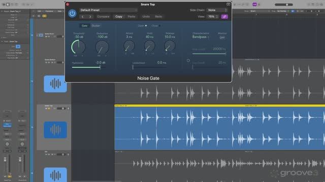Viewport: 325px width, 182px height.
Task: Toggle the yellow Solo button on the Snare Top track
Action: coord(49,108)
